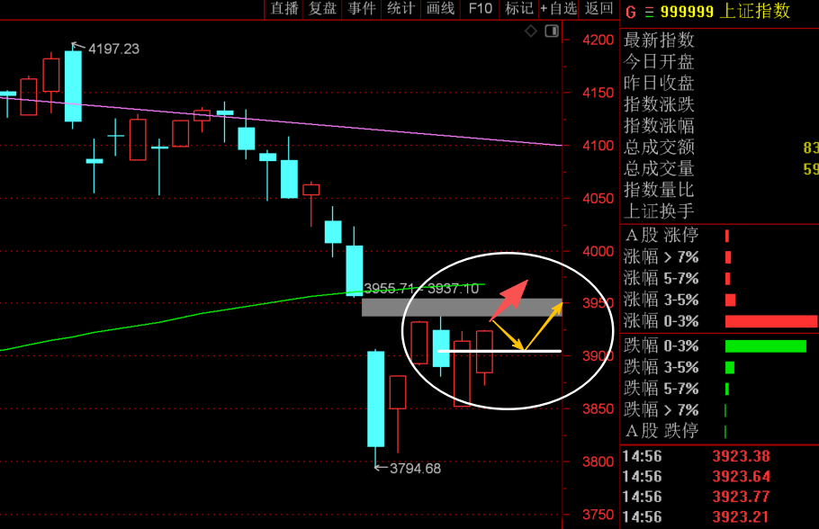Click the diamond icon above the chart
Screen dimensions: 819x529
coord(531,31)
